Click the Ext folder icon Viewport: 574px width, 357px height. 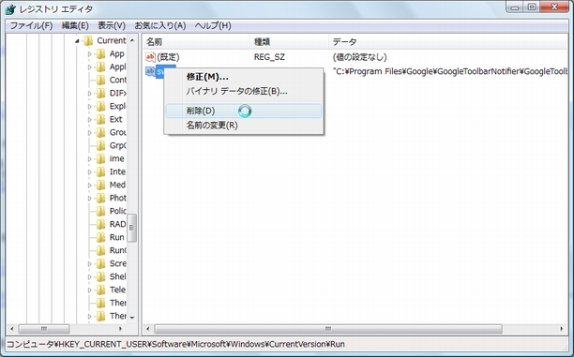100,120
